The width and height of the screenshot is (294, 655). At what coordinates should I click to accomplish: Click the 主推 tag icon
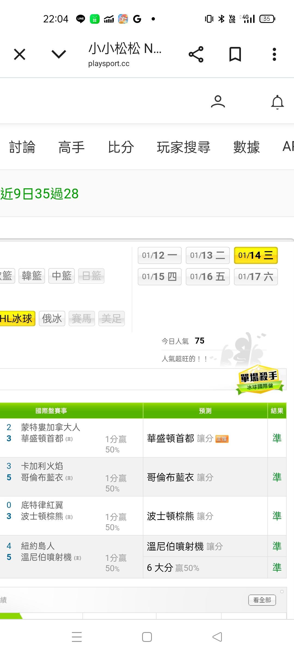222,439
